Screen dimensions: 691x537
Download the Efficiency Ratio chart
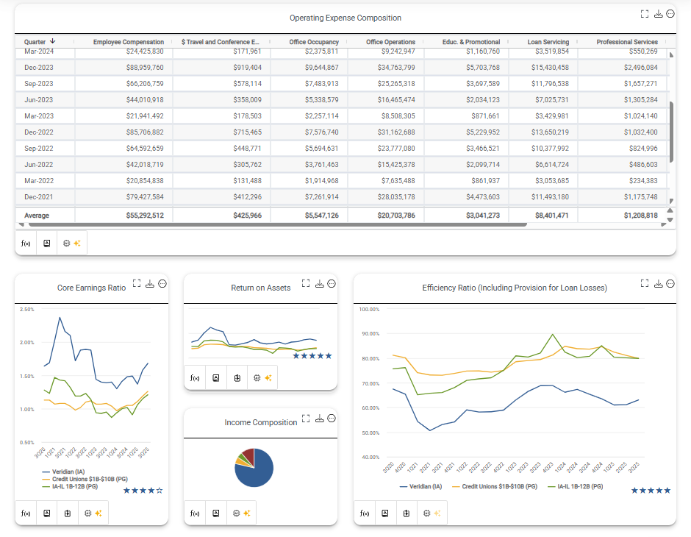pos(658,283)
